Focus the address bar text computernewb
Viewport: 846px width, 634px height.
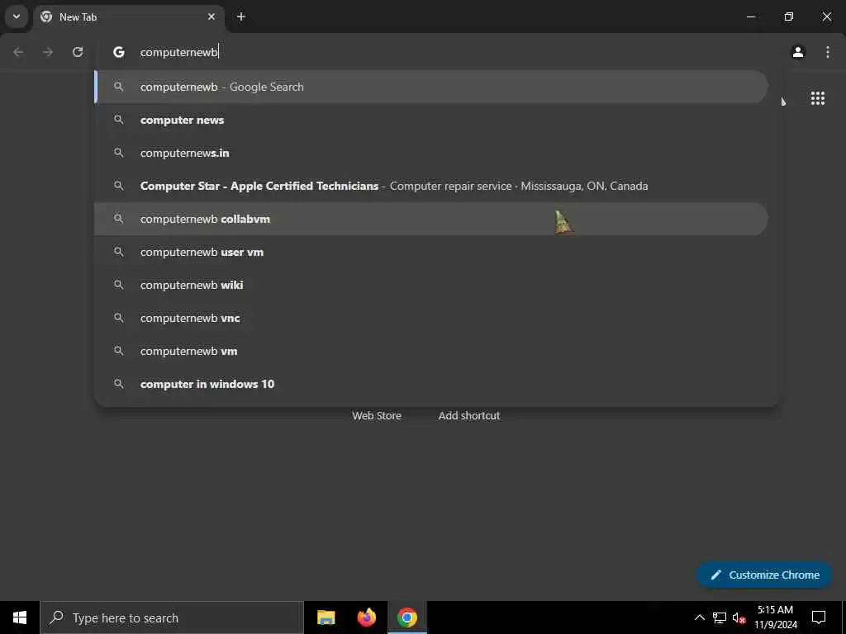click(178, 52)
